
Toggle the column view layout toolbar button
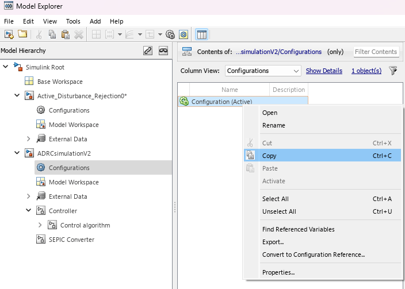coord(202,34)
